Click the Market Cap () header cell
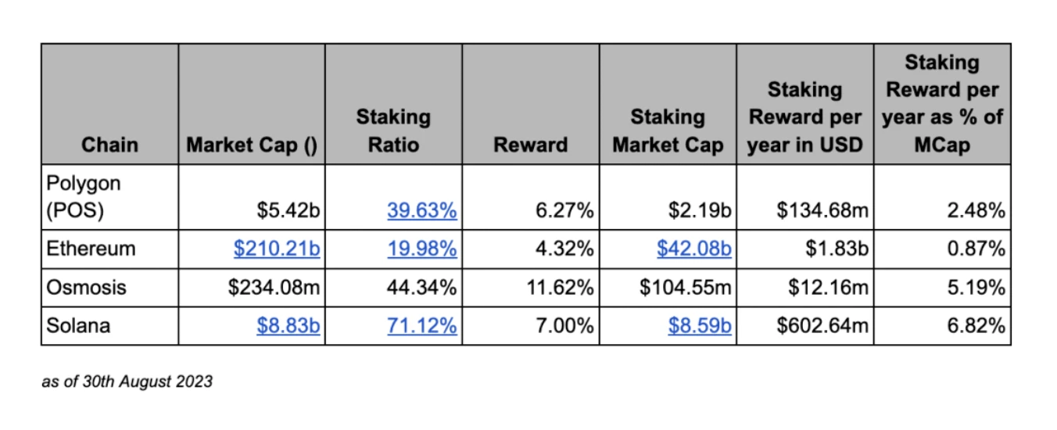The image size is (1057, 430). pos(252,145)
